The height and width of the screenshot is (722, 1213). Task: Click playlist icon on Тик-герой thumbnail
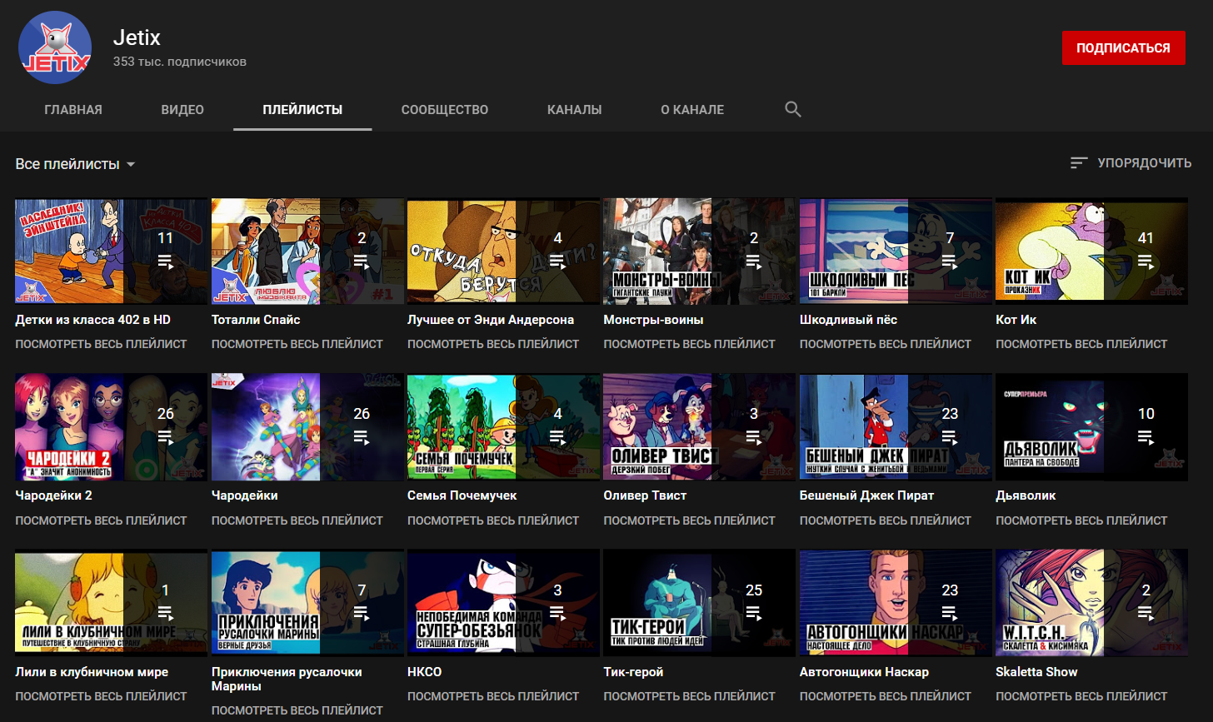[753, 614]
